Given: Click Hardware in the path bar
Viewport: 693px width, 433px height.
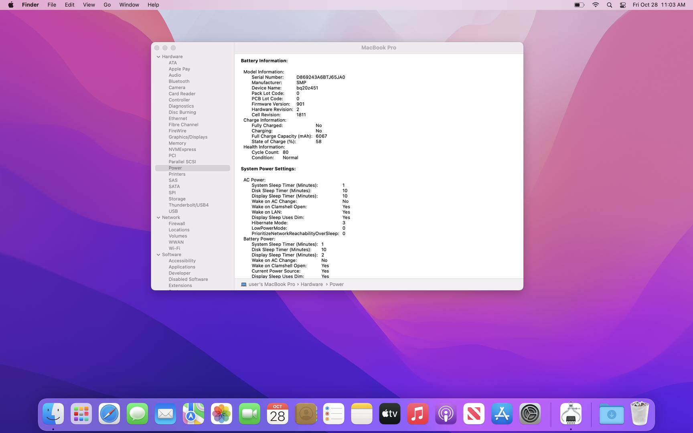Looking at the screenshot, I should click(312, 284).
